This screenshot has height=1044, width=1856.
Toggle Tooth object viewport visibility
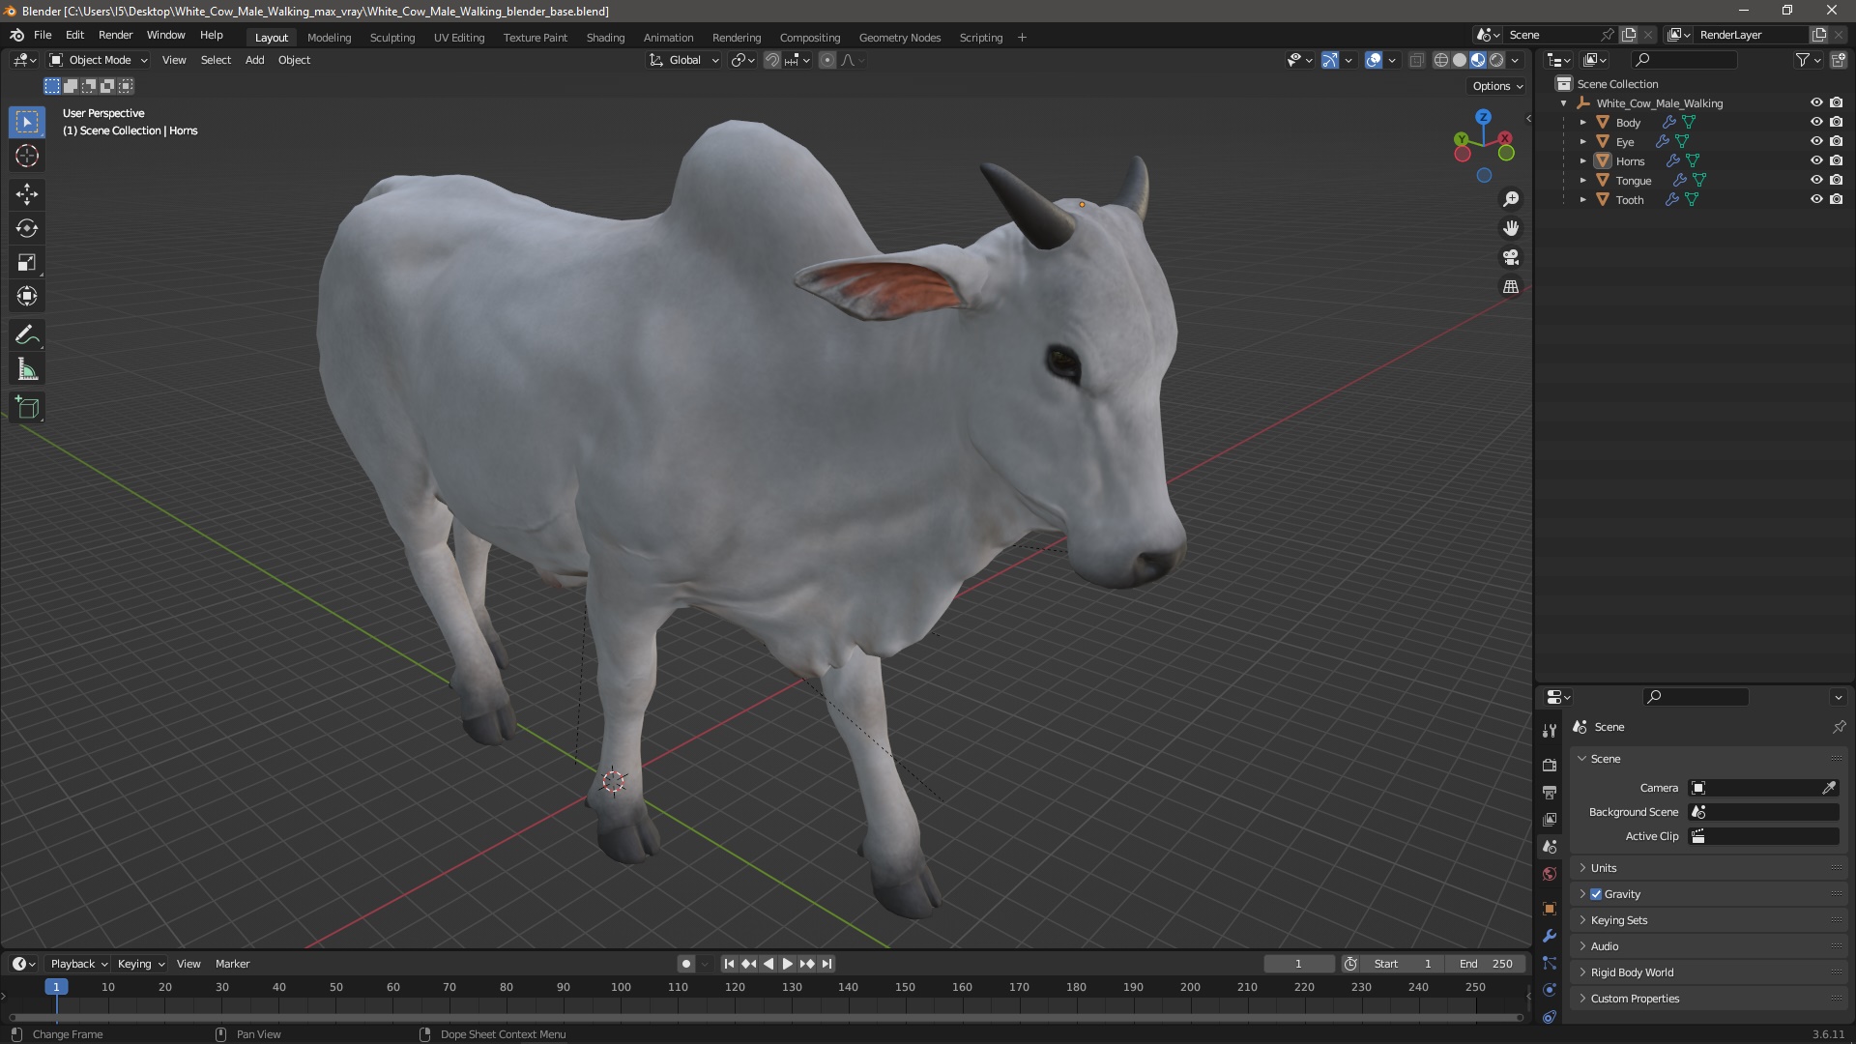(1816, 199)
